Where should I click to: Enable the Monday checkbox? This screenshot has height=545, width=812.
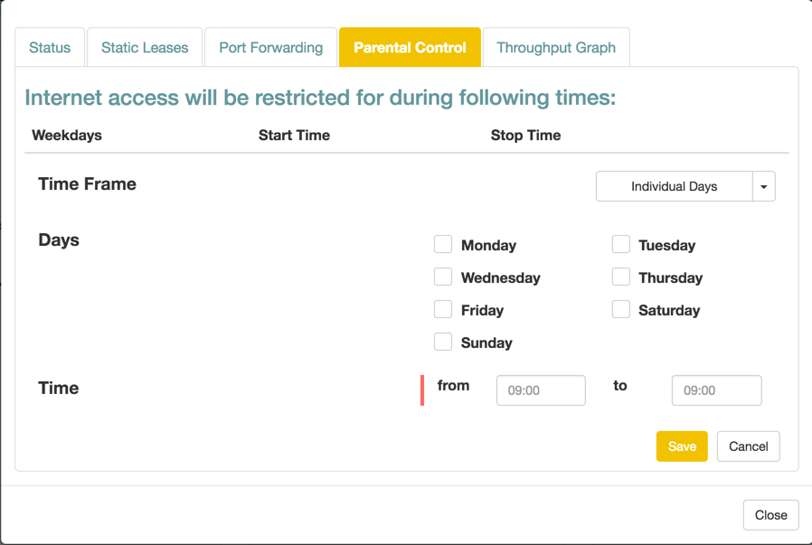point(443,245)
